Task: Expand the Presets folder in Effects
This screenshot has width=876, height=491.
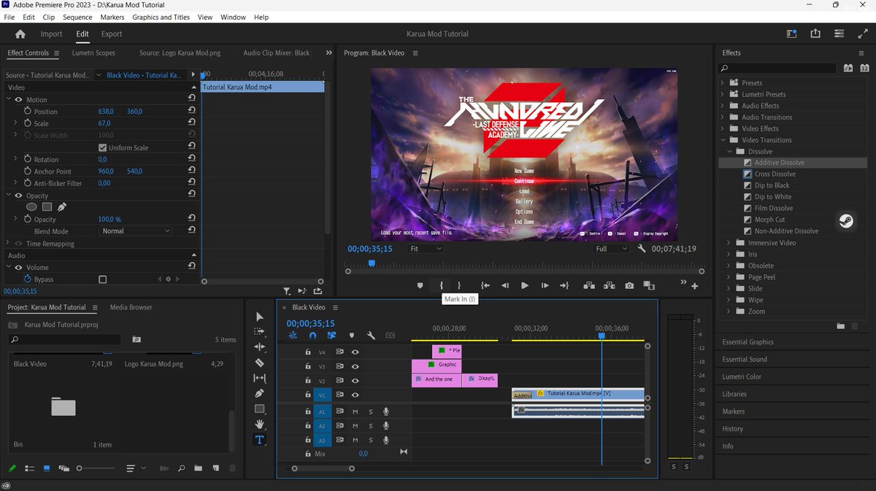Action: pyautogui.click(x=723, y=82)
